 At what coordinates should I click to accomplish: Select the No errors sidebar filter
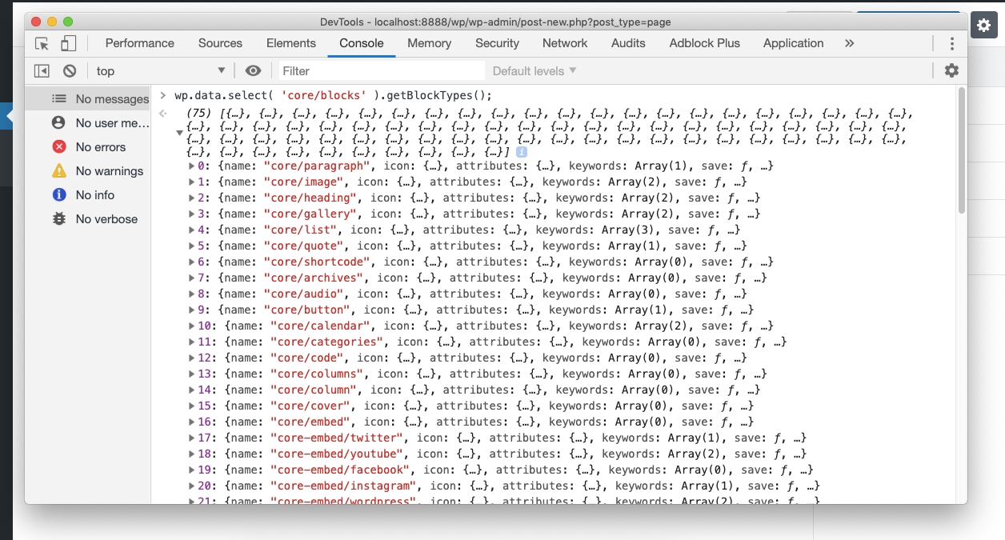coord(100,147)
